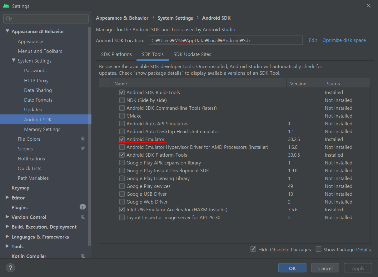Click the Plugins update count badge
This screenshot has height=277, width=378.
click(82, 207)
